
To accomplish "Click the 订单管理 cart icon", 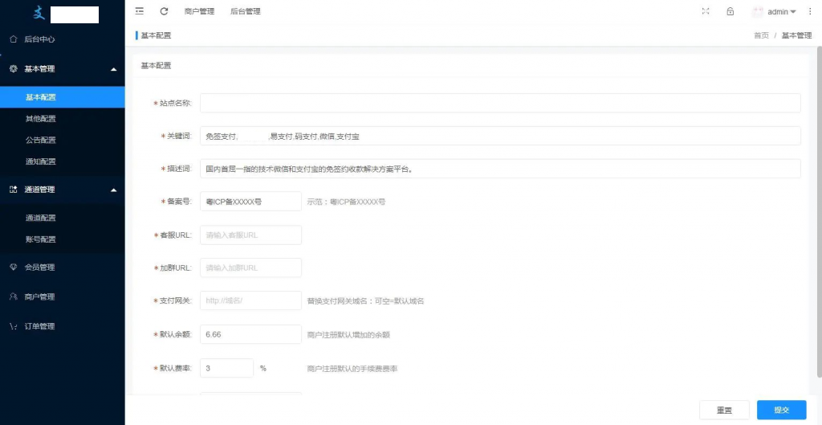I will tap(14, 326).
